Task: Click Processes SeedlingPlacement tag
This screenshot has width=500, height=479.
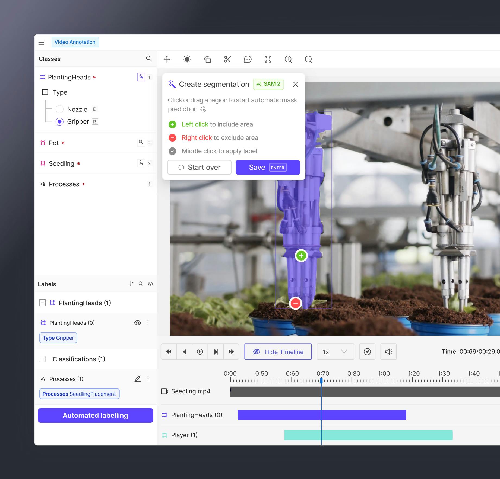Action: [79, 394]
